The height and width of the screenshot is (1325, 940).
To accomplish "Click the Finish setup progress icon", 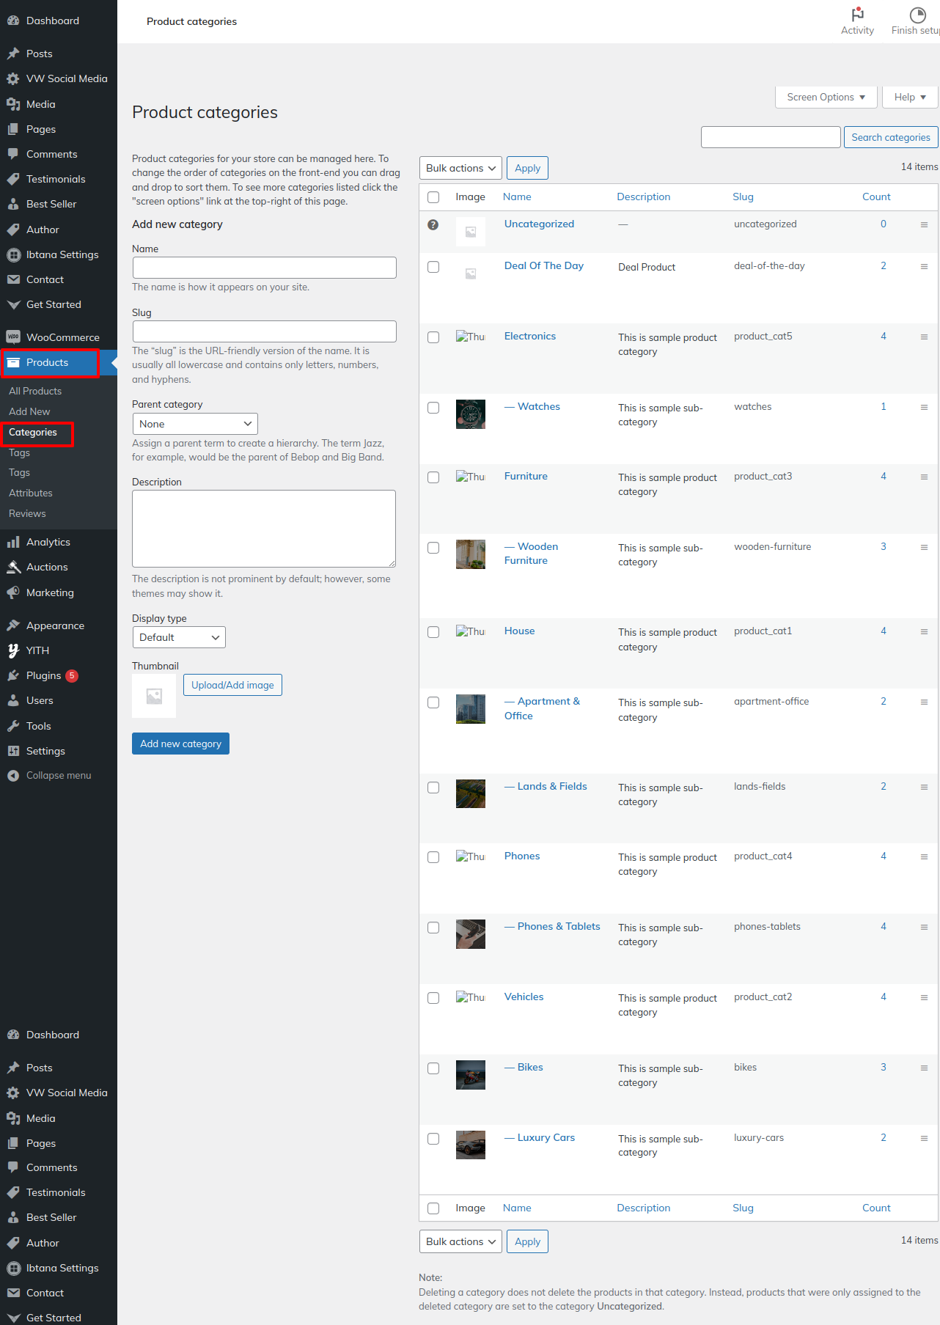I will 917,15.
